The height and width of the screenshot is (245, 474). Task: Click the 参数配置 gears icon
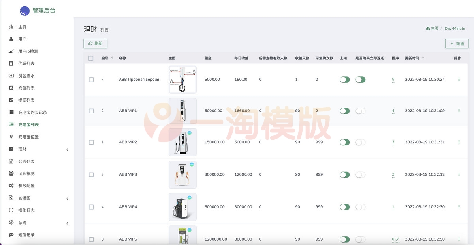coord(11,186)
